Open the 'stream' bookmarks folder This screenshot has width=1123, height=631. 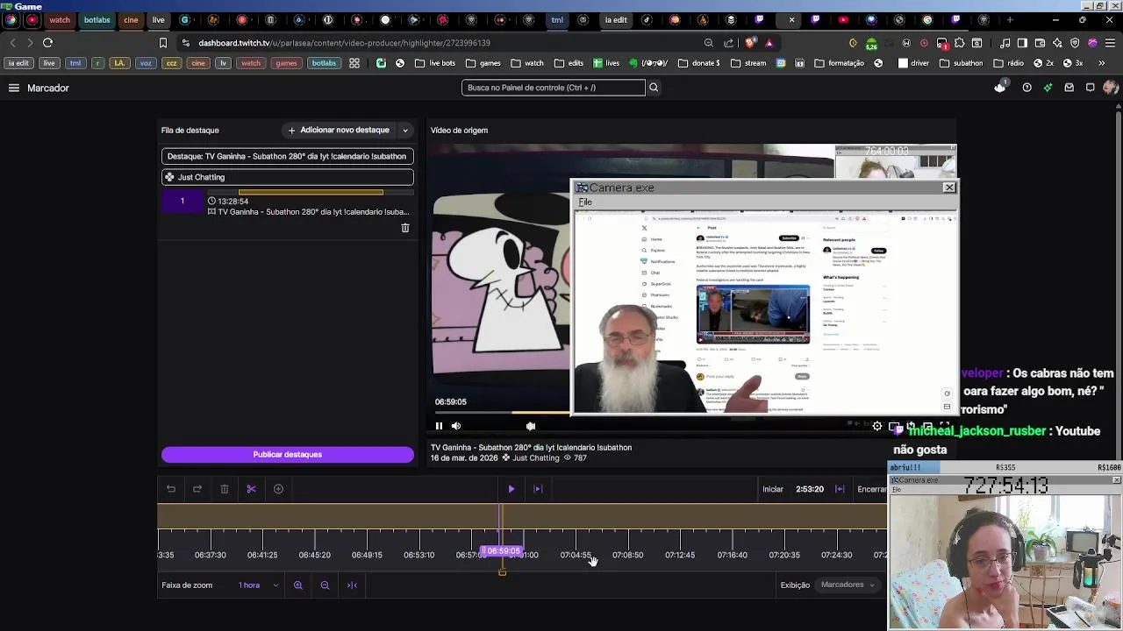click(x=748, y=63)
